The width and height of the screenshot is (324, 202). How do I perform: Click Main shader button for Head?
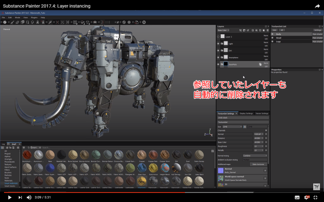317,38
